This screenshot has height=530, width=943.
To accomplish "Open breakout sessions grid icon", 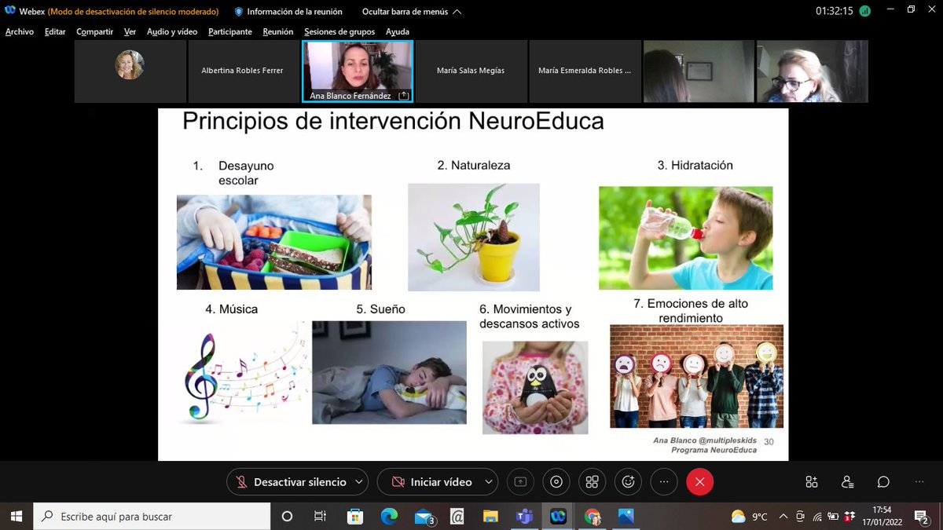I will 593,481.
